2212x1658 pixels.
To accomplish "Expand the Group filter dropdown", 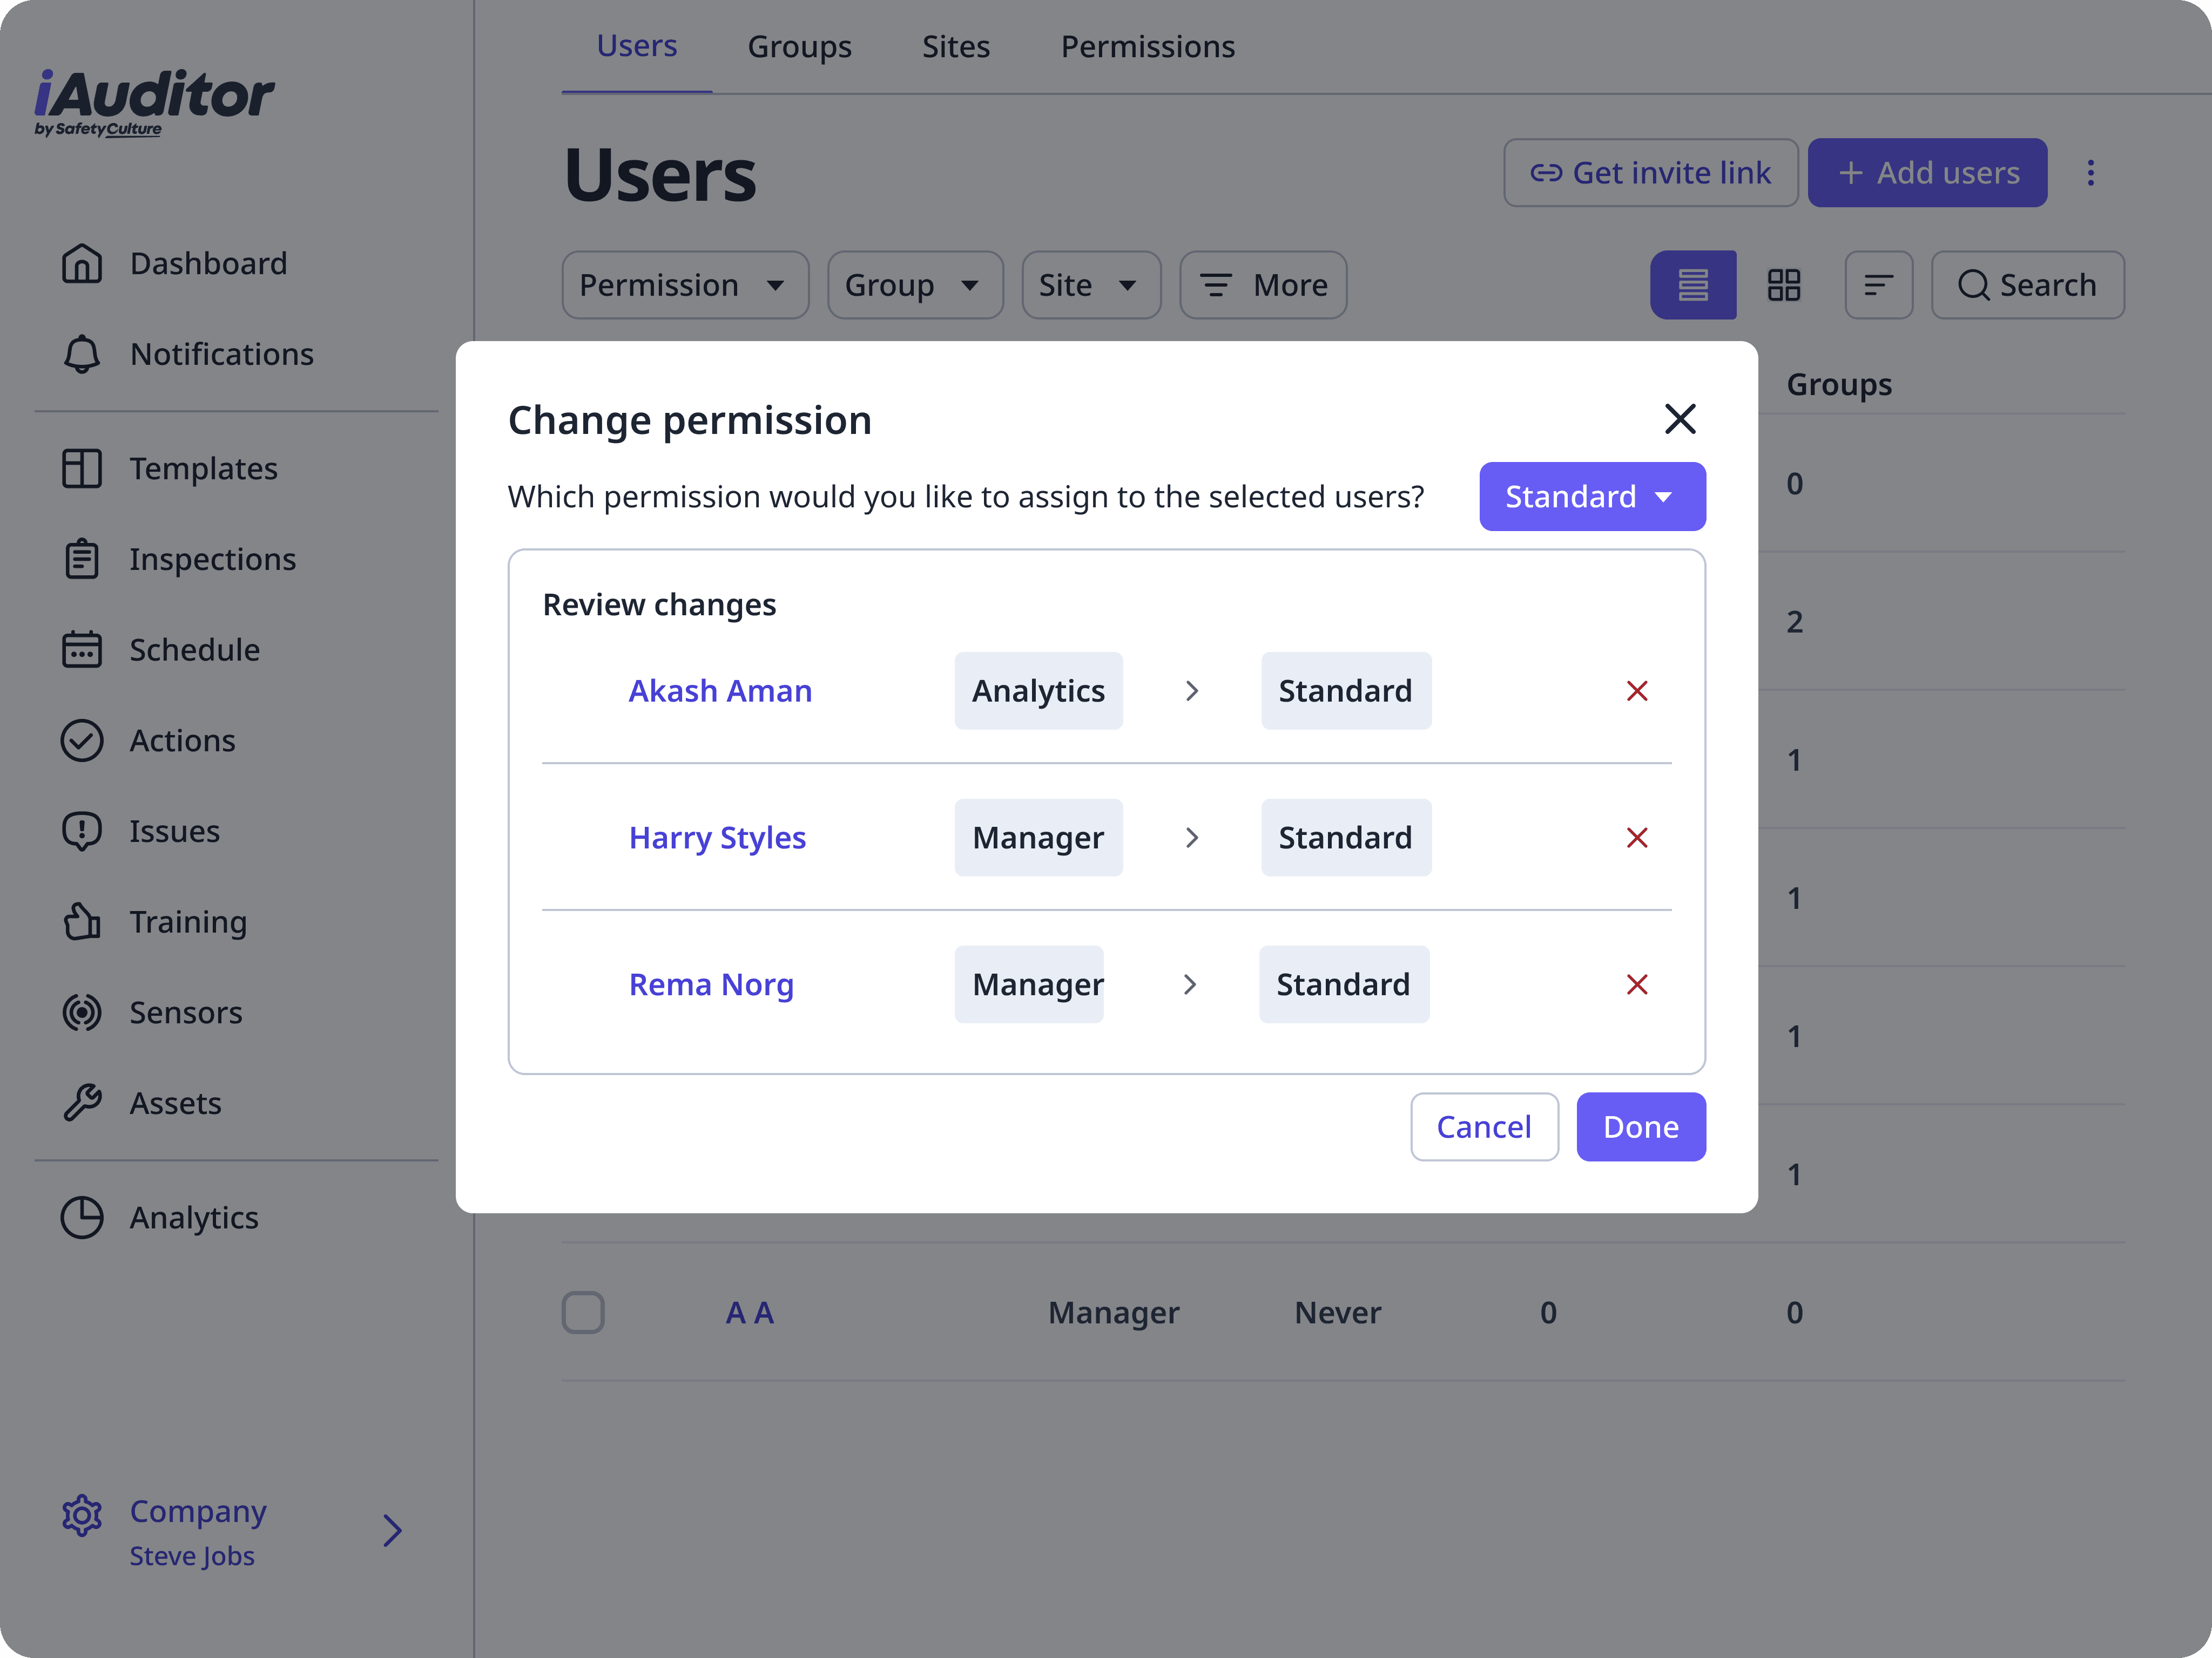I will (x=914, y=286).
